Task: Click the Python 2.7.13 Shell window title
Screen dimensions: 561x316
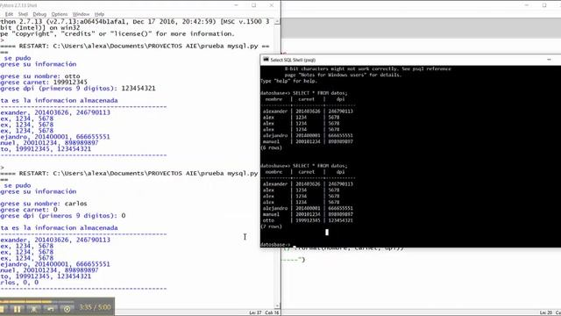Action: coord(18,5)
